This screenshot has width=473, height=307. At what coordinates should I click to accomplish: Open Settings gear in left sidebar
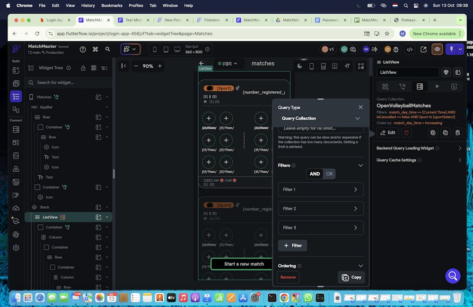16,247
